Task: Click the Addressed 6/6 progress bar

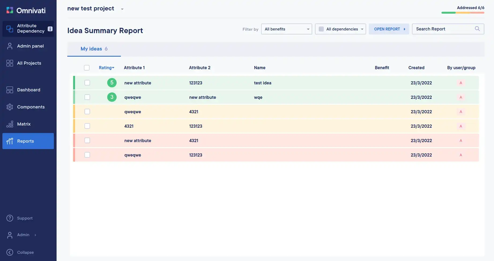Action: tap(463, 13)
